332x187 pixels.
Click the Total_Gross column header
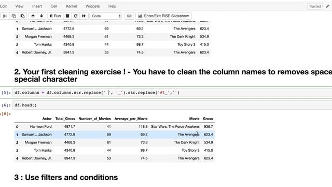[x=65, y=119]
